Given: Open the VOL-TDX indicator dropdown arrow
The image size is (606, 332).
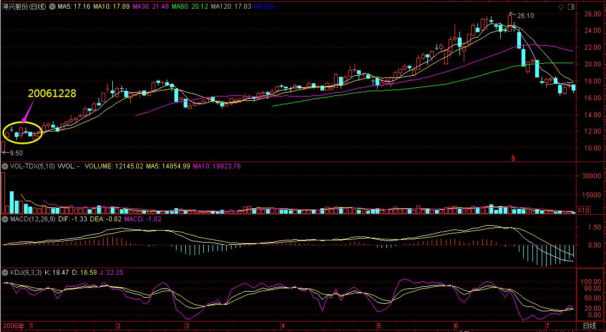Looking at the screenshot, I should [4, 166].
